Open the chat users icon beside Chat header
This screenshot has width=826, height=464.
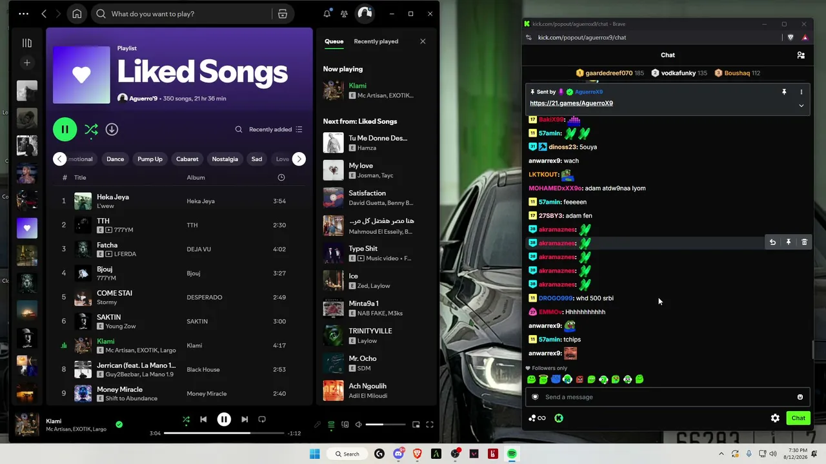click(801, 55)
